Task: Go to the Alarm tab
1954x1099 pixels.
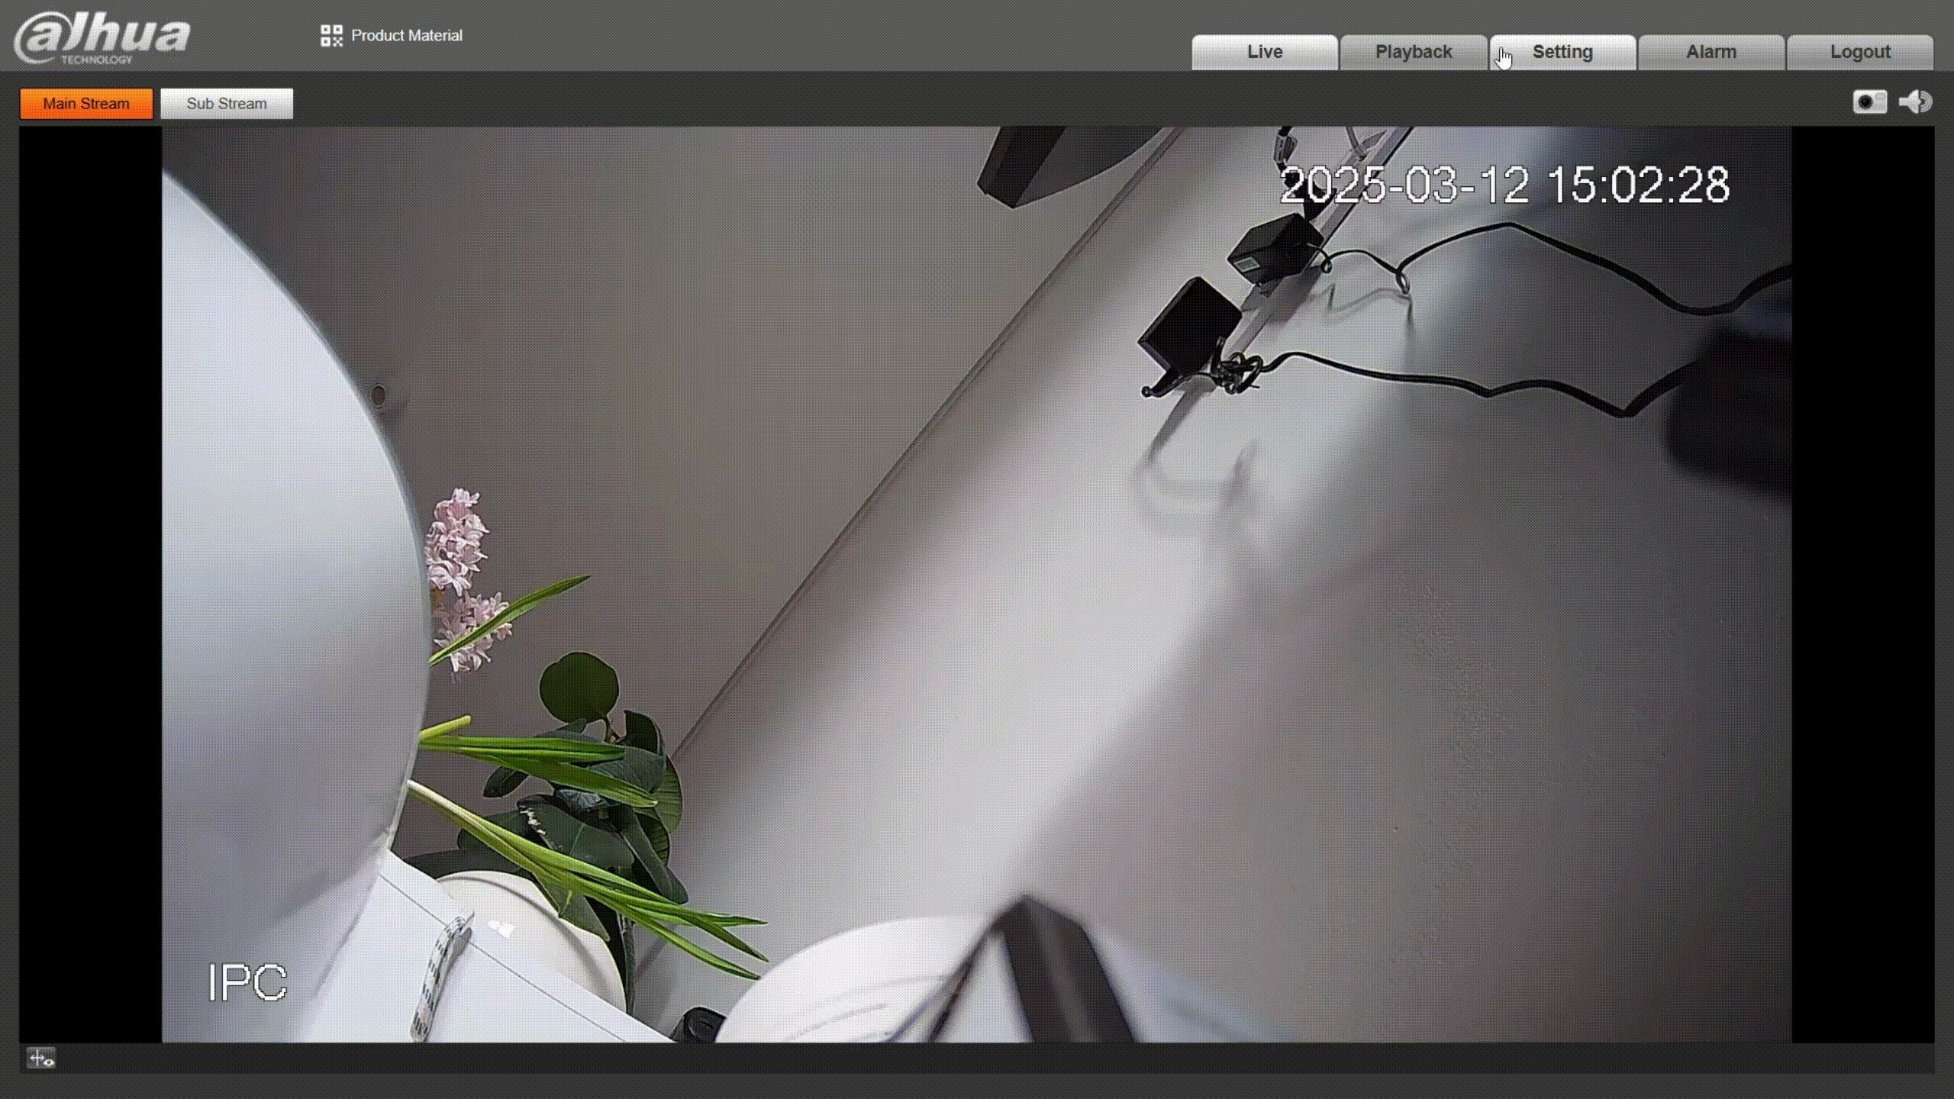Action: 1711,52
